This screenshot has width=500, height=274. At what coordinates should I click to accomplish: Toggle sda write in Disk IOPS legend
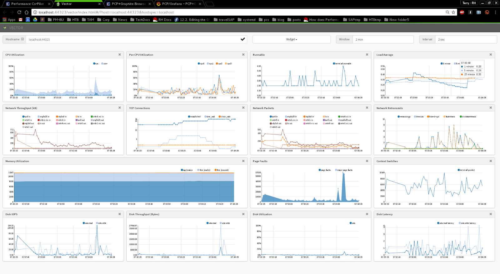101,223
